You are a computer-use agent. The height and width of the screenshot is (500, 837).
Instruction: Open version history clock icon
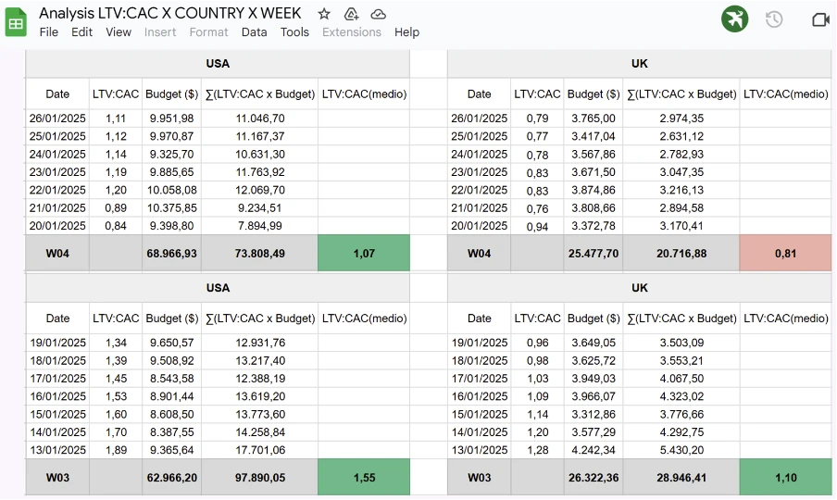[x=774, y=19]
